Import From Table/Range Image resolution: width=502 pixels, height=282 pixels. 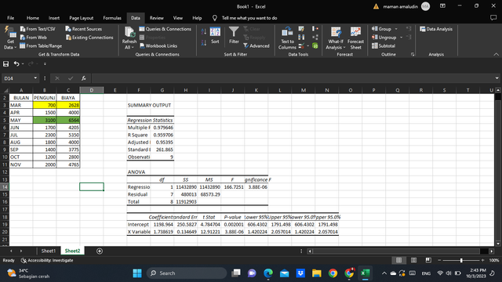coord(41,45)
